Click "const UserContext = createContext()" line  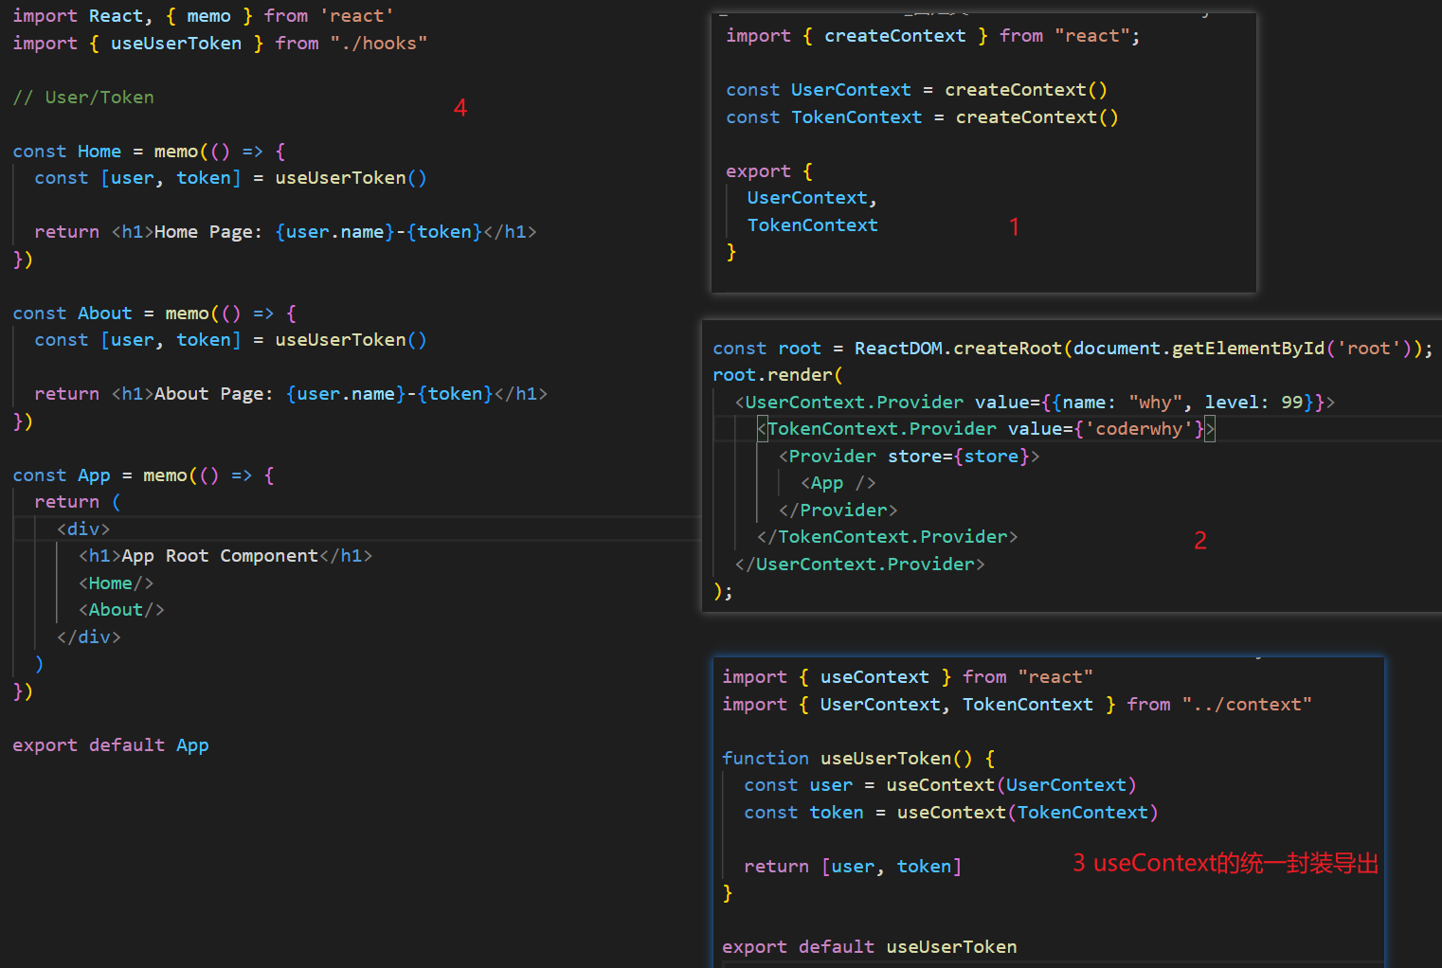pos(916,90)
